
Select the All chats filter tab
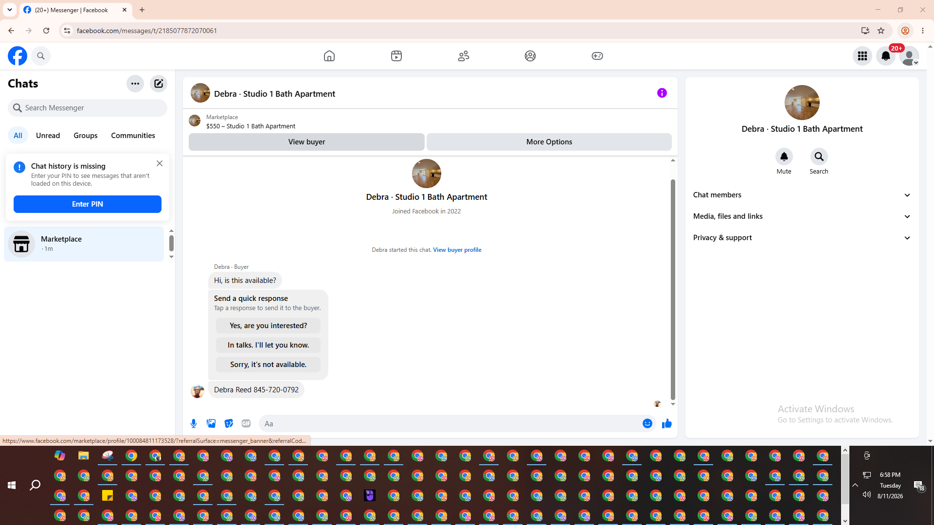pos(18,136)
